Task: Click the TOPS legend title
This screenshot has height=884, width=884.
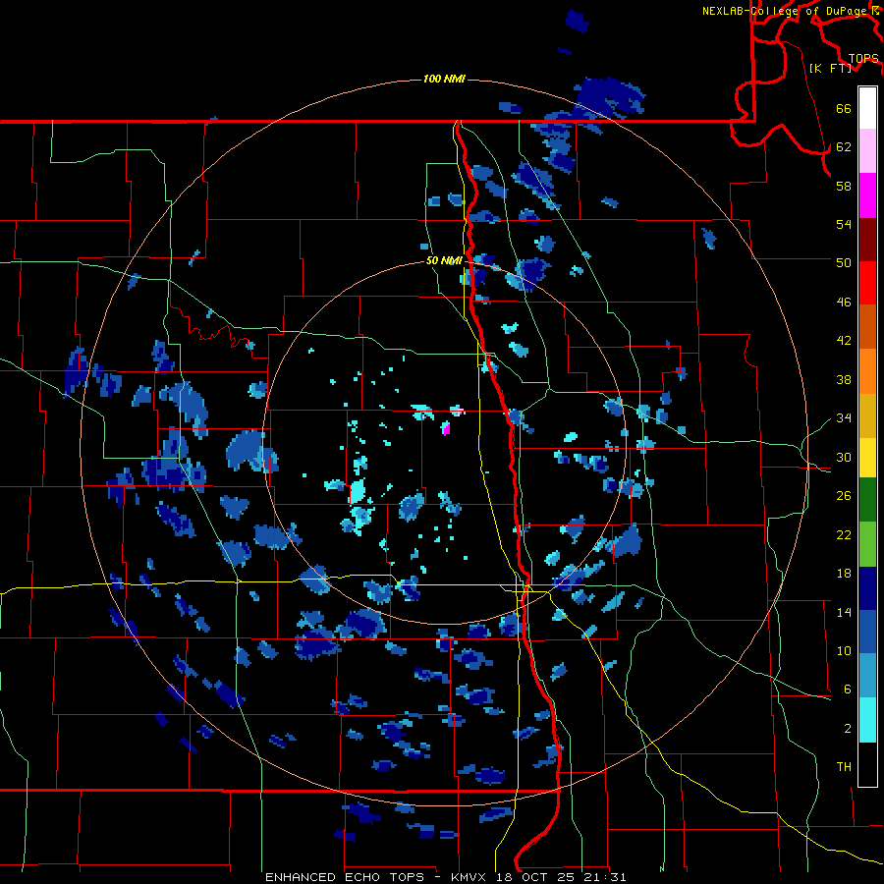Action: click(863, 58)
